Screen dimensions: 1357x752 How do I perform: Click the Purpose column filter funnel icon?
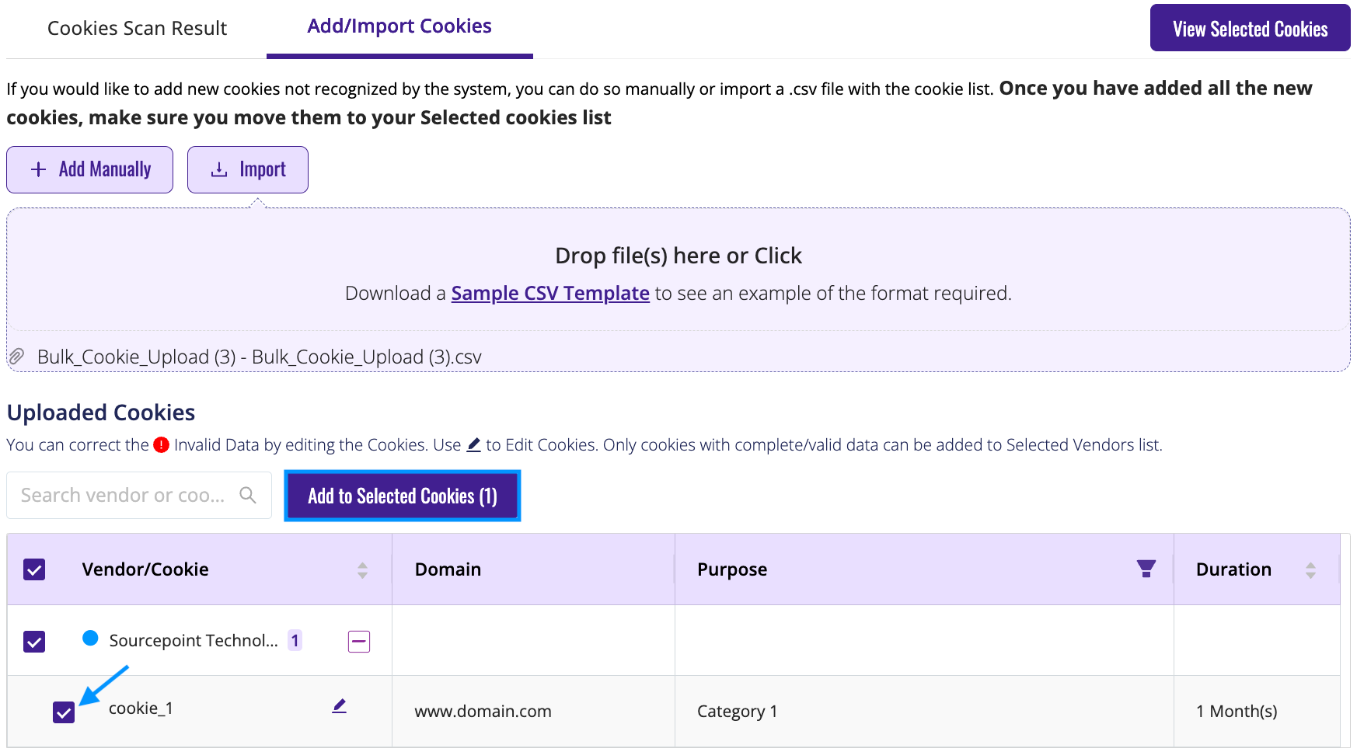click(1146, 569)
